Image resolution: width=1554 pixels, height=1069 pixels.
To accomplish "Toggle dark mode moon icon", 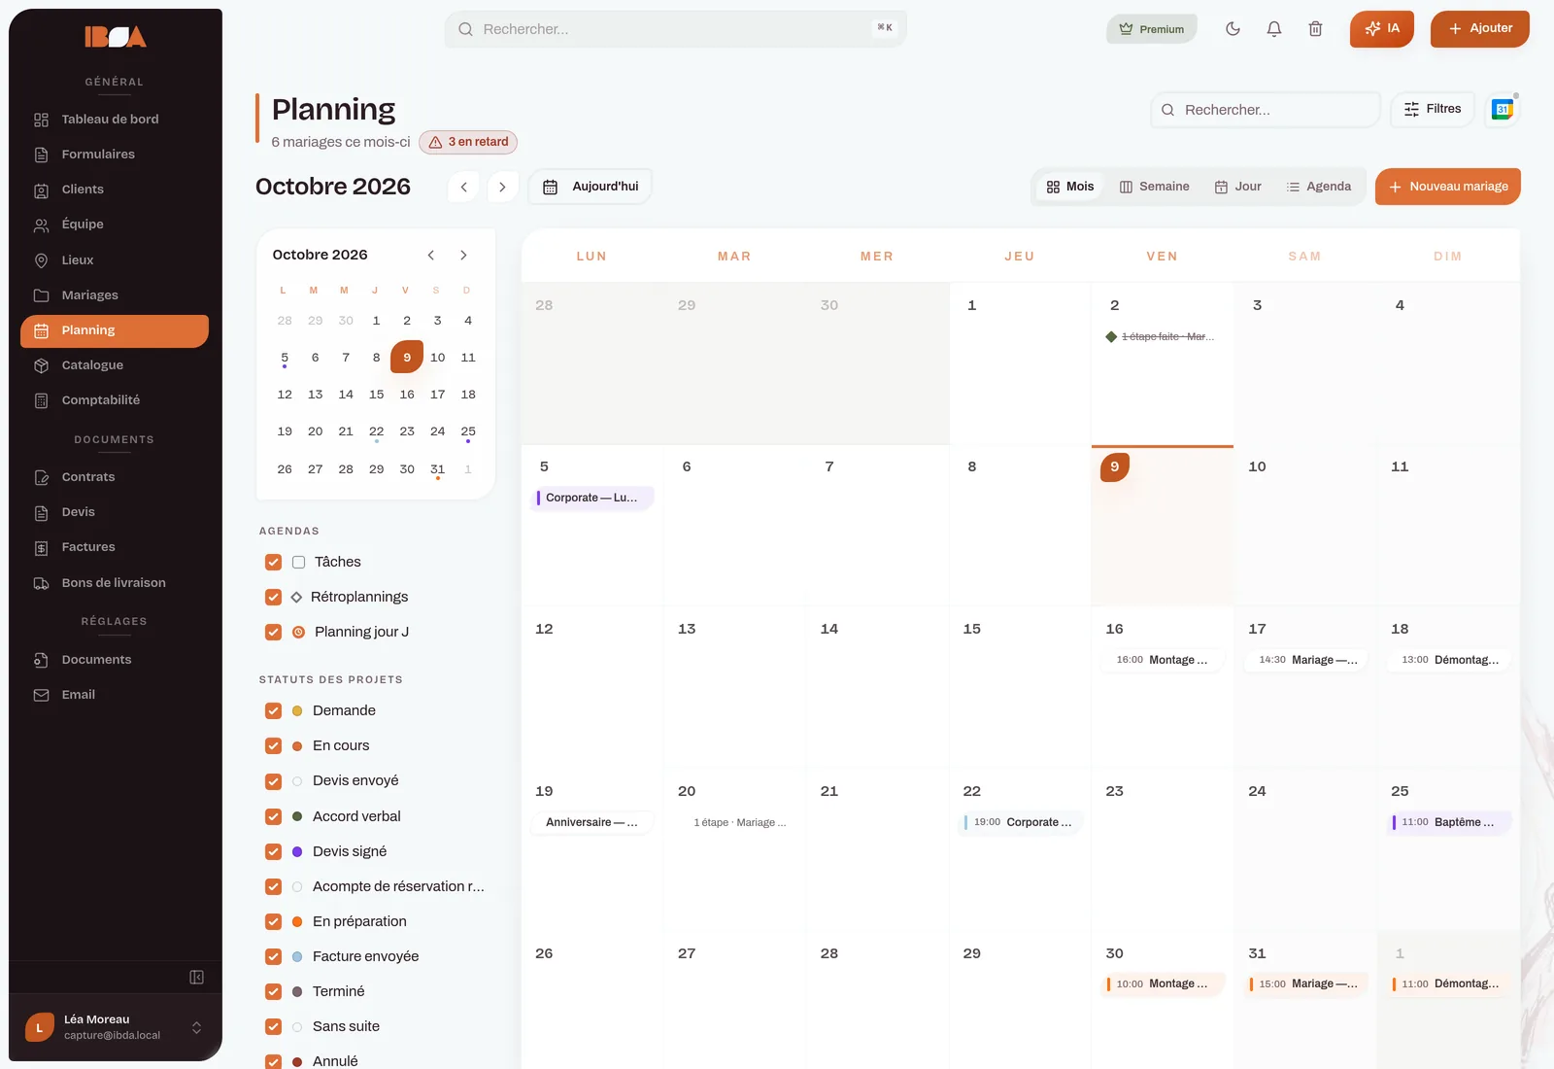I will click(1233, 29).
